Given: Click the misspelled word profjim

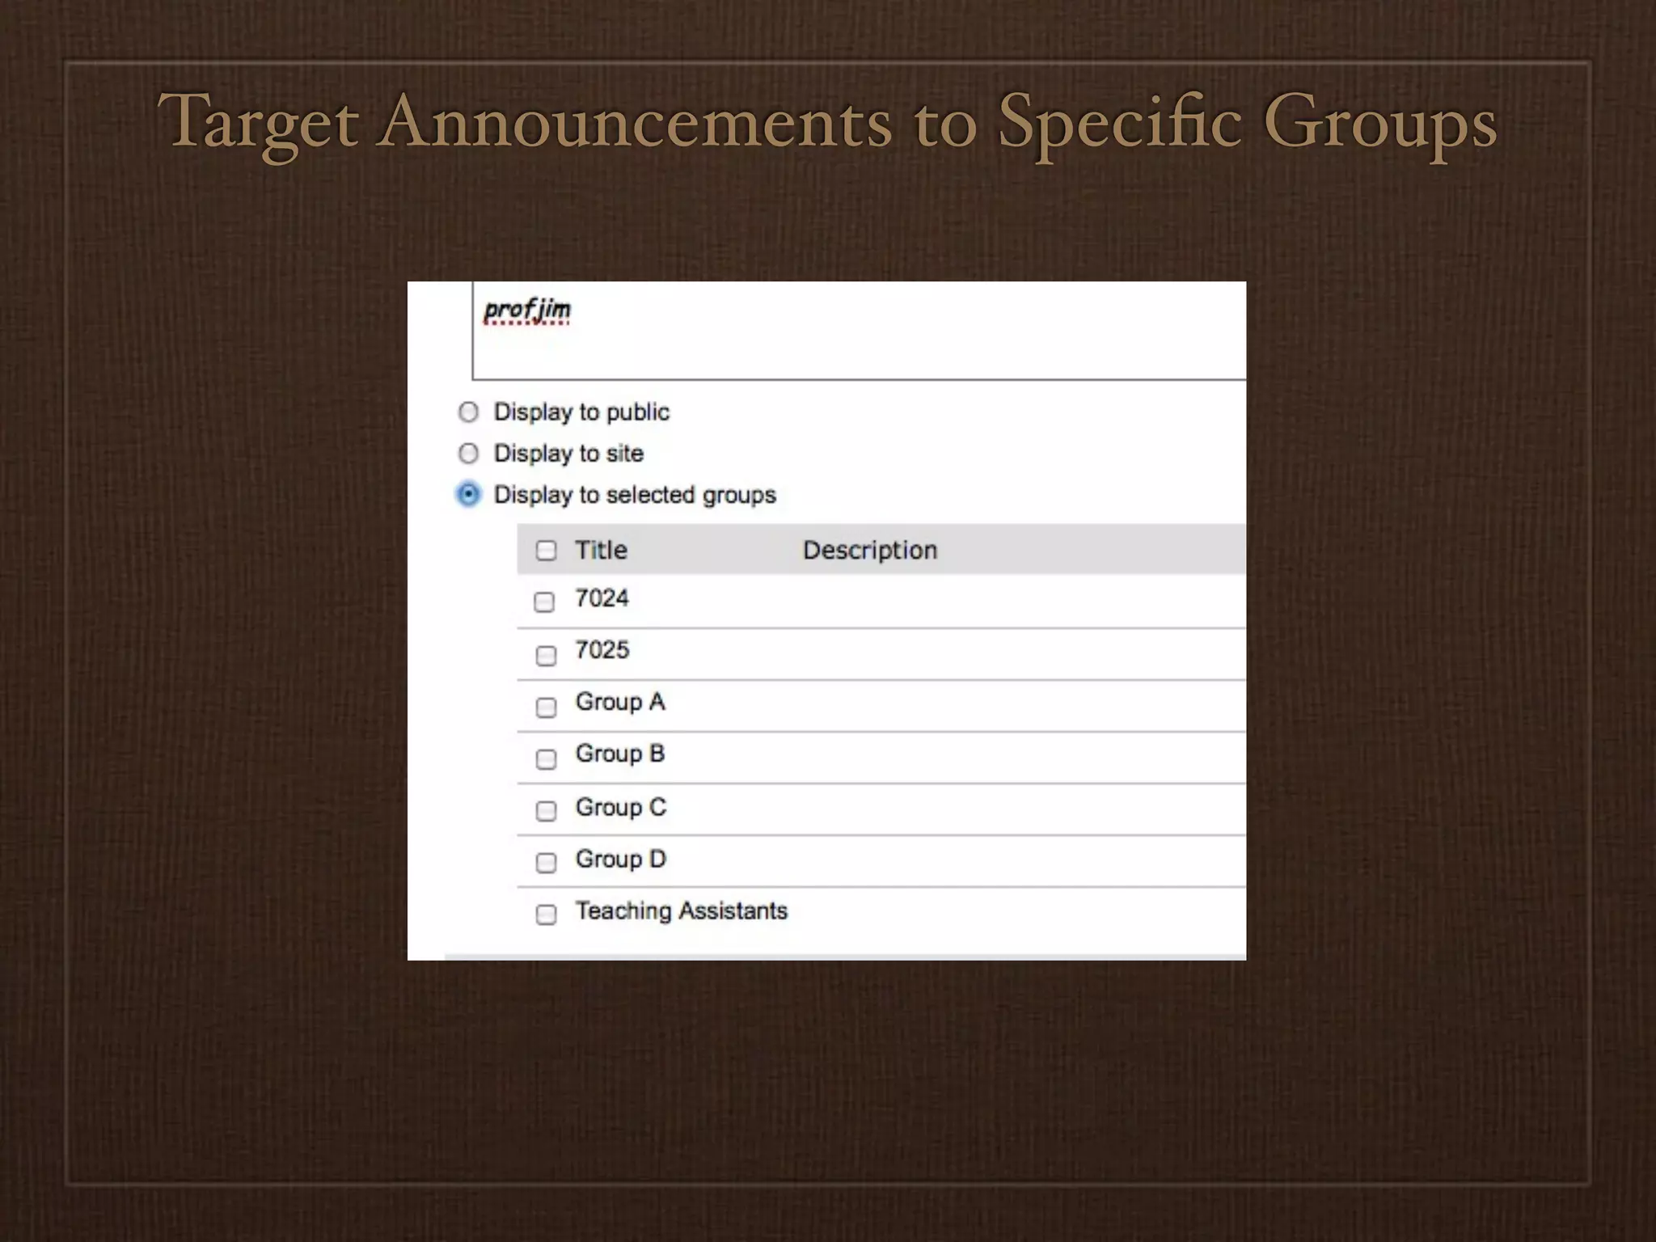Looking at the screenshot, I should [x=527, y=310].
